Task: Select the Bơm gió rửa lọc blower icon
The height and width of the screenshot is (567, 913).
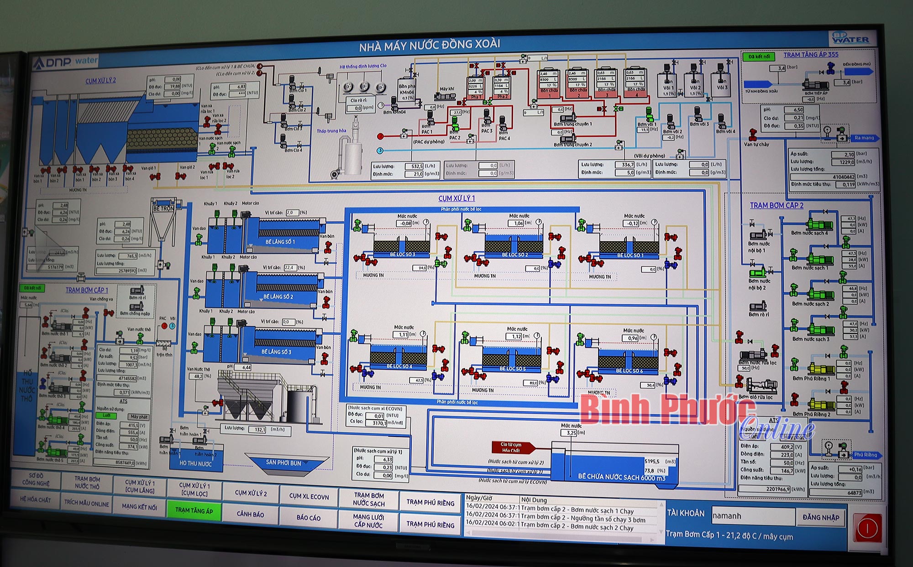Action: pyautogui.click(x=761, y=386)
